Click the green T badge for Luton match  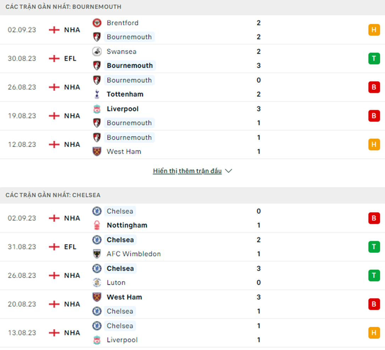click(374, 276)
